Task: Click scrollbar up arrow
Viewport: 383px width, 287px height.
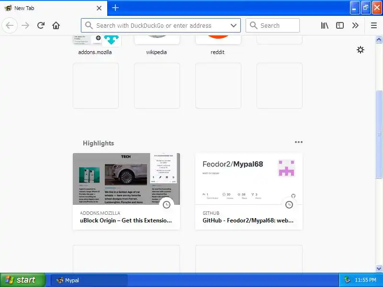Action: click(379, 40)
